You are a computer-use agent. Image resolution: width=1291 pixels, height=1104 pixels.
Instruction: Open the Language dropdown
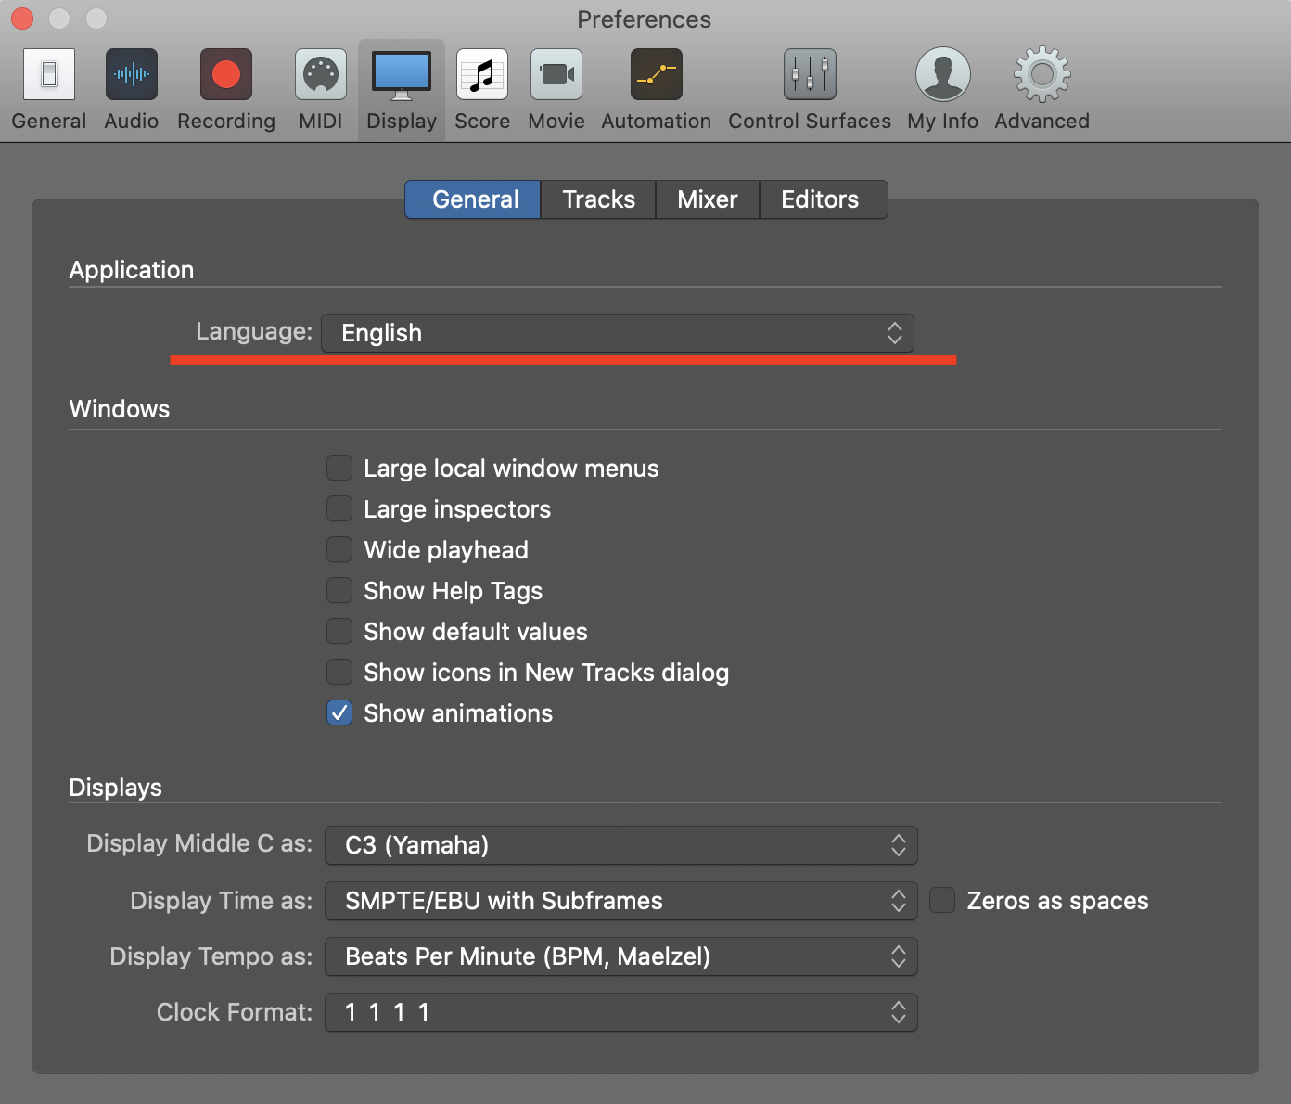(x=618, y=333)
